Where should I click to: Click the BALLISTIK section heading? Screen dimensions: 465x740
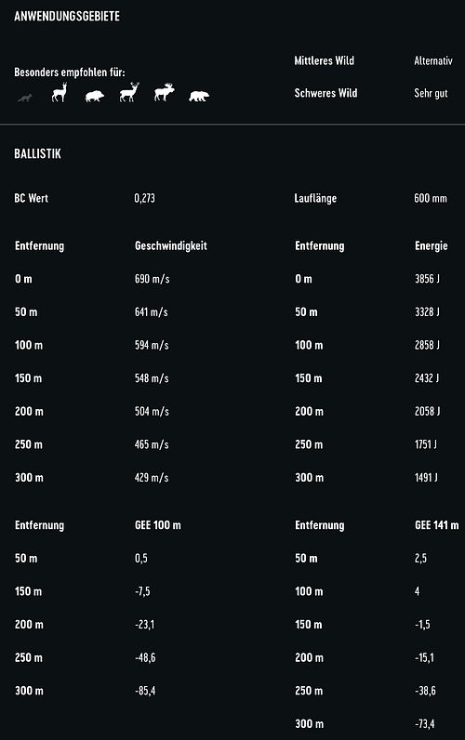point(38,153)
